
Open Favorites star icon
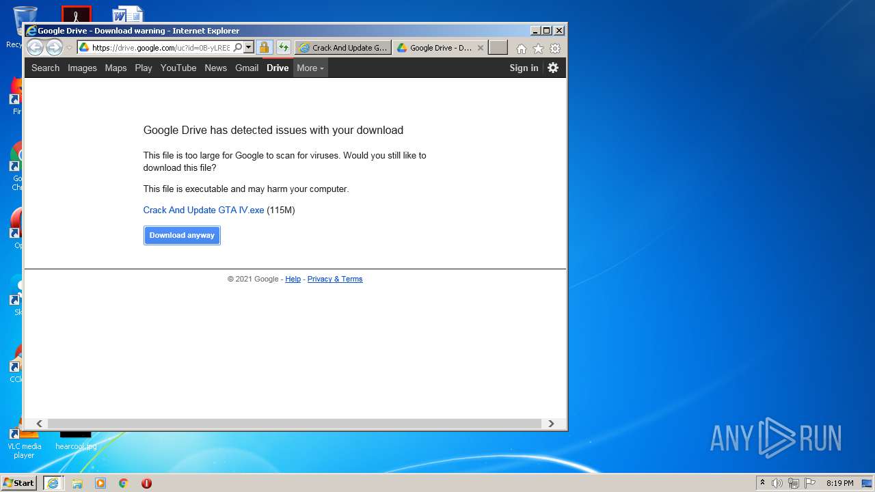pyautogui.click(x=538, y=49)
